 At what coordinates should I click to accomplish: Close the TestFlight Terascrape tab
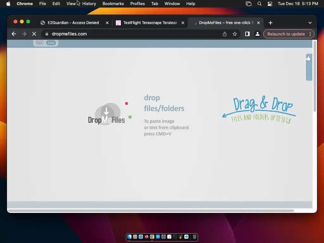click(183, 23)
